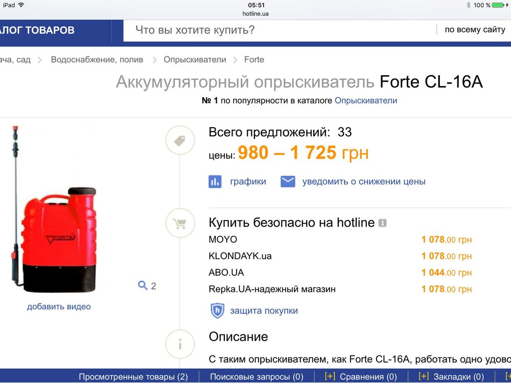Click the info icon beside Купить безопасно на hotline
The image size is (511, 383).
[382, 223]
